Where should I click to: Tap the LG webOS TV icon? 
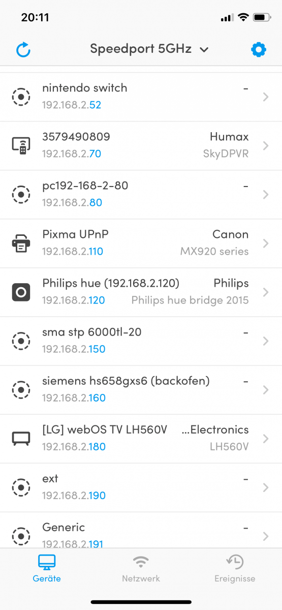click(x=21, y=438)
